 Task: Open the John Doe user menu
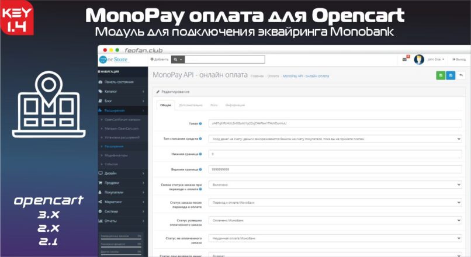tap(435, 60)
